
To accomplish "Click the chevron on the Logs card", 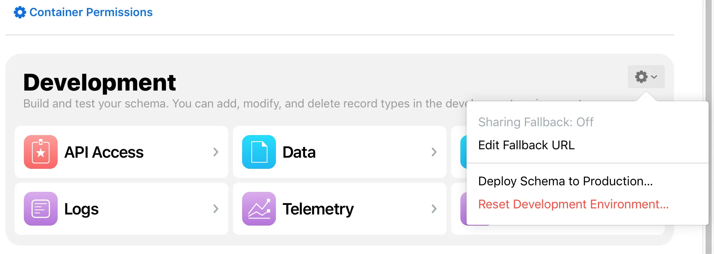I will point(216,209).
